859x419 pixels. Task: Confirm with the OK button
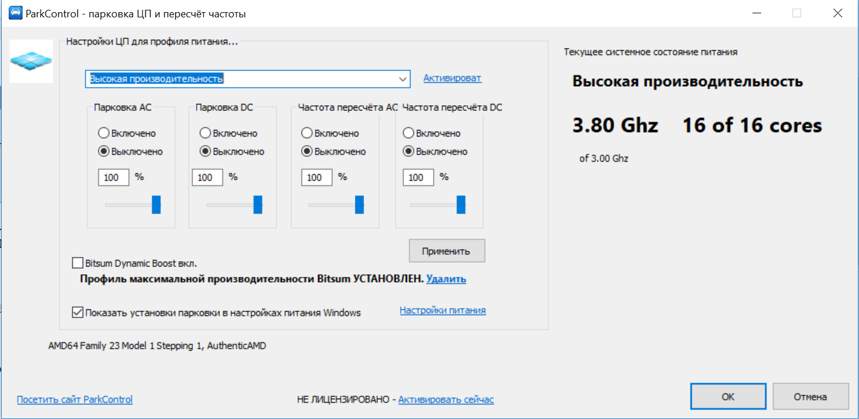coord(728,396)
